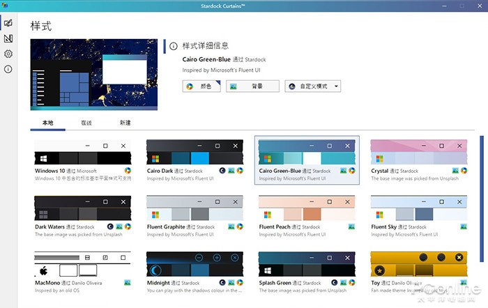The width and height of the screenshot is (488, 308).
Task: Click the background image icon on Dark Waters
Action: (x=119, y=226)
